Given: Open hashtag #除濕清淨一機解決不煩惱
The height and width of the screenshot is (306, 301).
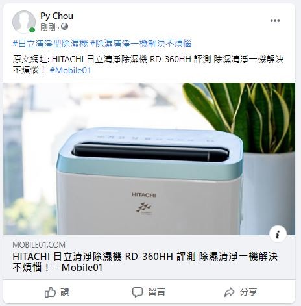Looking at the screenshot, I should coord(141,44).
